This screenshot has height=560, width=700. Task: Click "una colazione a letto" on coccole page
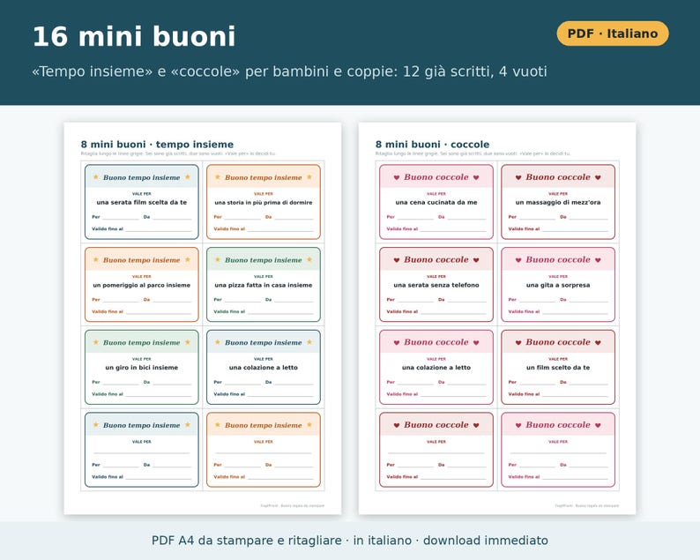click(436, 368)
